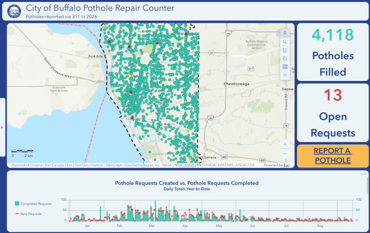370x233 pixels.
Task: Collapse the toolbar with the left double chevron
Action: pyautogui.click(x=285, y=75)
